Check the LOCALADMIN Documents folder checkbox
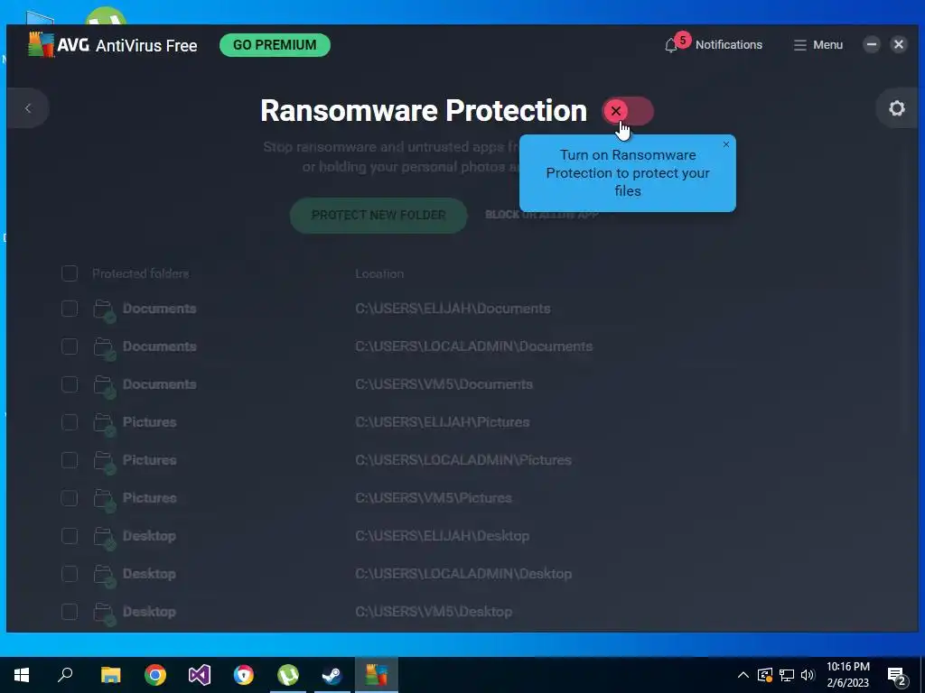925x693 pixels. [x=70, y=346]
